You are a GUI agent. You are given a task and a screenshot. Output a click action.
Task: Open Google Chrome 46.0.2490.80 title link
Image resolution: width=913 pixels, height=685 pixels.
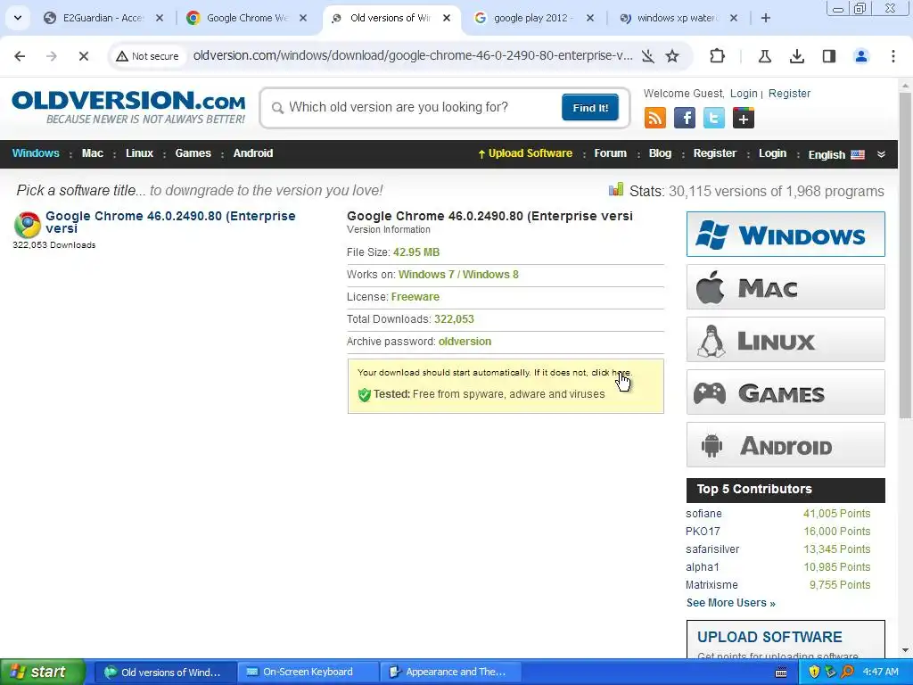[x=170, y=222]
